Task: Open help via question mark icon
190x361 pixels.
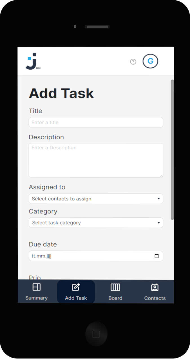Action: pos(133,62)
